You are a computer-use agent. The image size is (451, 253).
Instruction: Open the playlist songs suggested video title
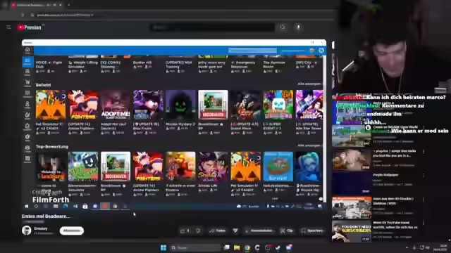point(395,153)
